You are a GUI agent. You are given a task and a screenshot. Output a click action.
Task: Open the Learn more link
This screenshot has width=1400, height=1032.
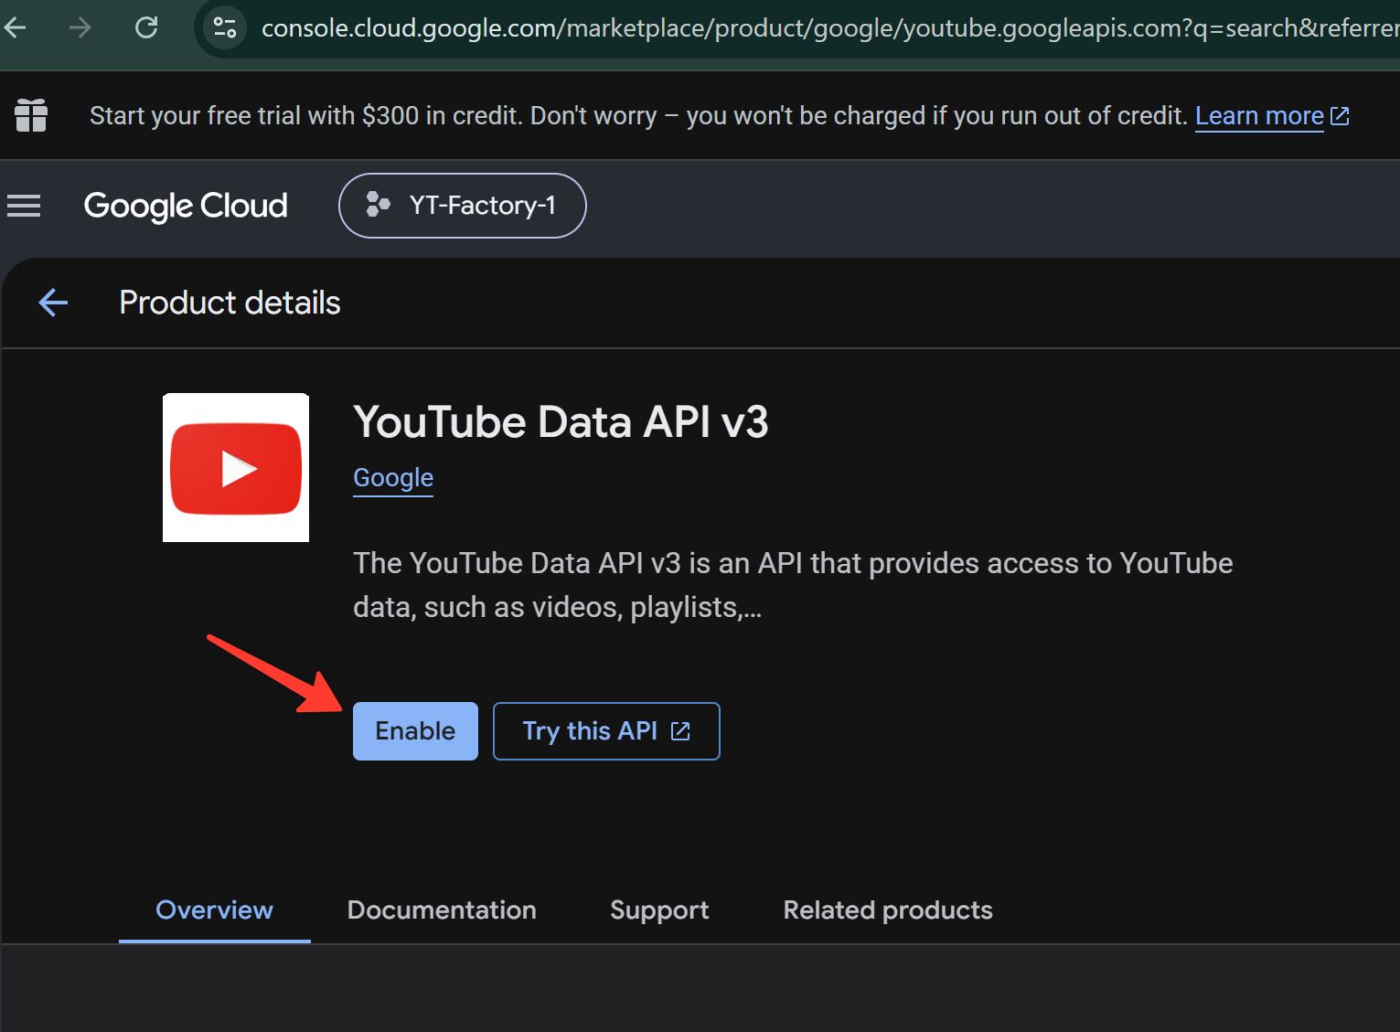click(1272, 116)
